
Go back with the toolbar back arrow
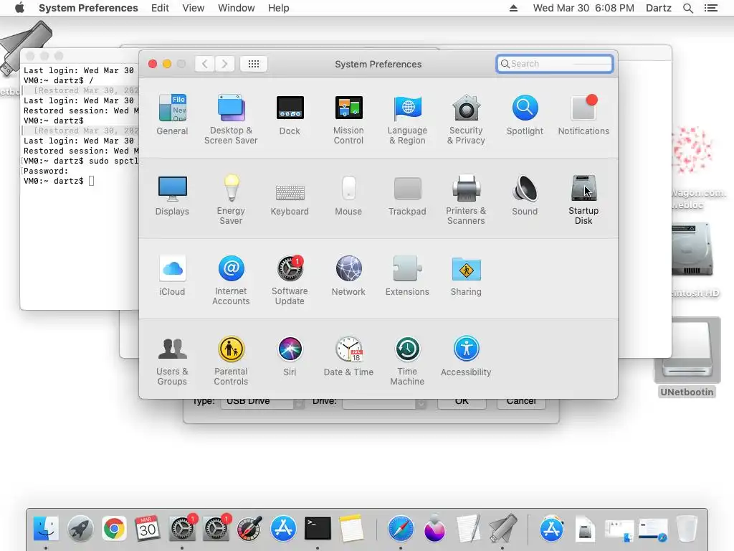[x=204, y=64]
